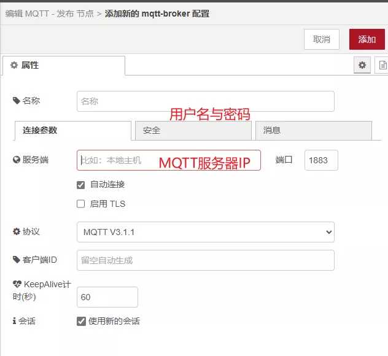This screenshot has width=388, height=356.
Task: Disable the 自动连接 checkbox
Action: click(x=80, y=185)
